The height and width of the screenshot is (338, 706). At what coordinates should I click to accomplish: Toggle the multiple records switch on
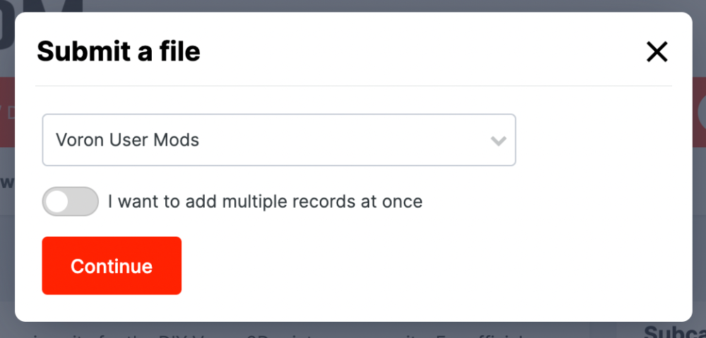point(70,201)
